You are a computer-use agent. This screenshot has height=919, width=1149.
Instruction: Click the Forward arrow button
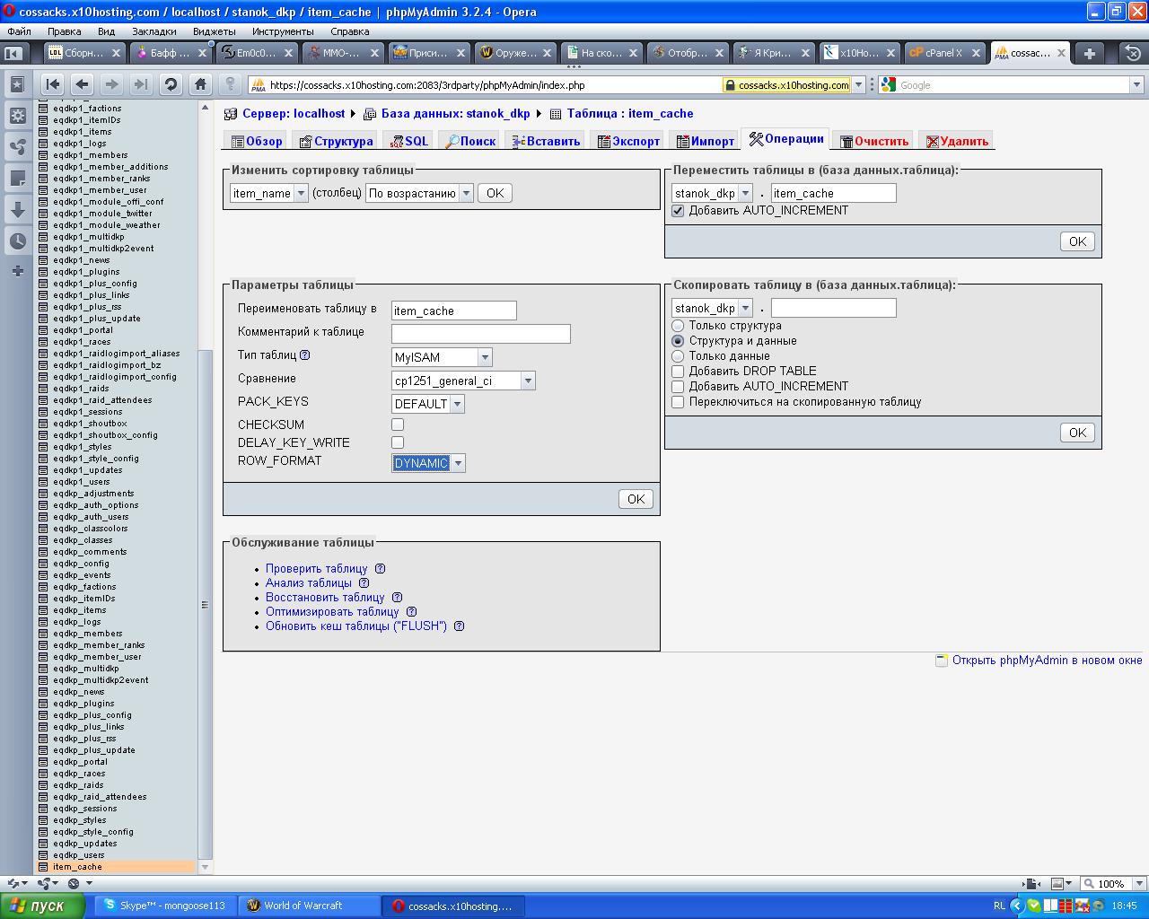point(111,84)
